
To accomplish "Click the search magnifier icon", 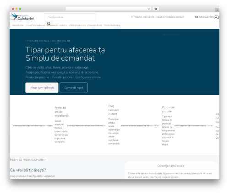I will pos(49,24).
